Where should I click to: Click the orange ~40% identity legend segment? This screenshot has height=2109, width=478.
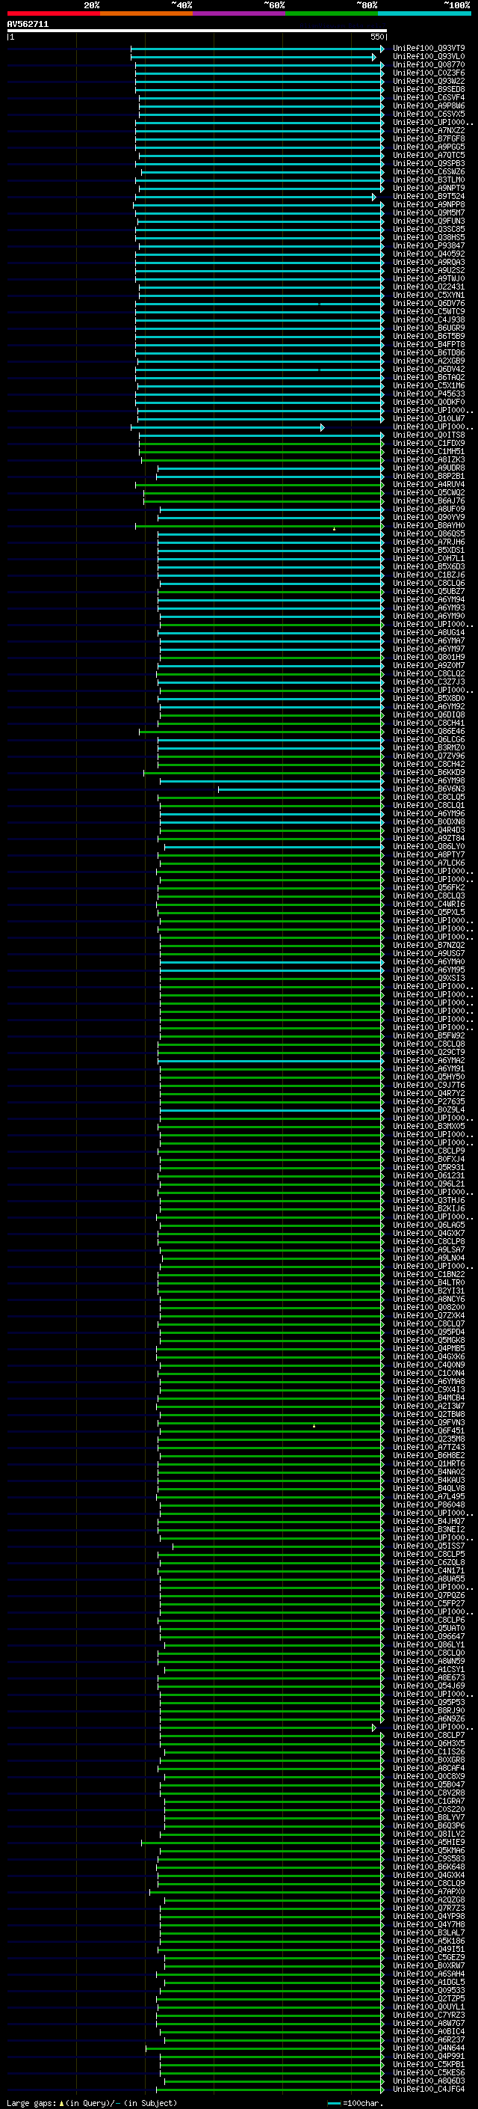pos(146,13)
